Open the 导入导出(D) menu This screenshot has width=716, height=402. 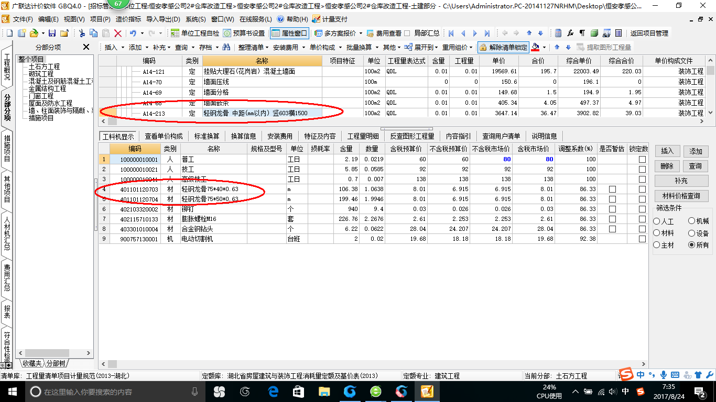[163, 19]
